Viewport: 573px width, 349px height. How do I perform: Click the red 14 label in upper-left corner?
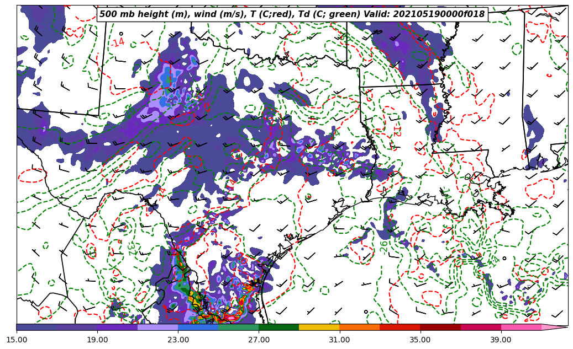tap(118, 42)
